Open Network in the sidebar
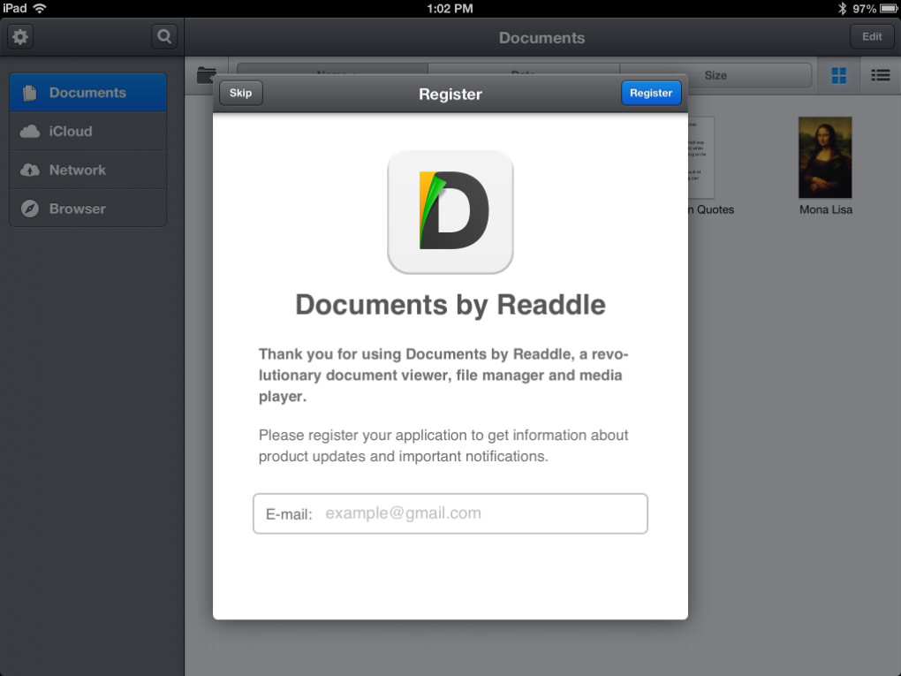 point(88,171)
